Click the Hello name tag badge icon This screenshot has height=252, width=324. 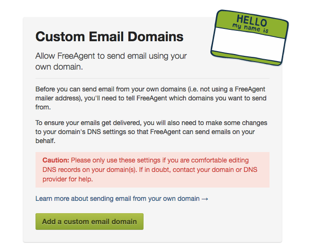250,37
